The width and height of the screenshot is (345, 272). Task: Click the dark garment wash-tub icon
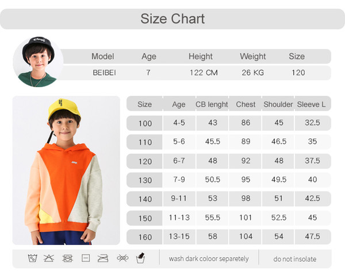point(140,258)
